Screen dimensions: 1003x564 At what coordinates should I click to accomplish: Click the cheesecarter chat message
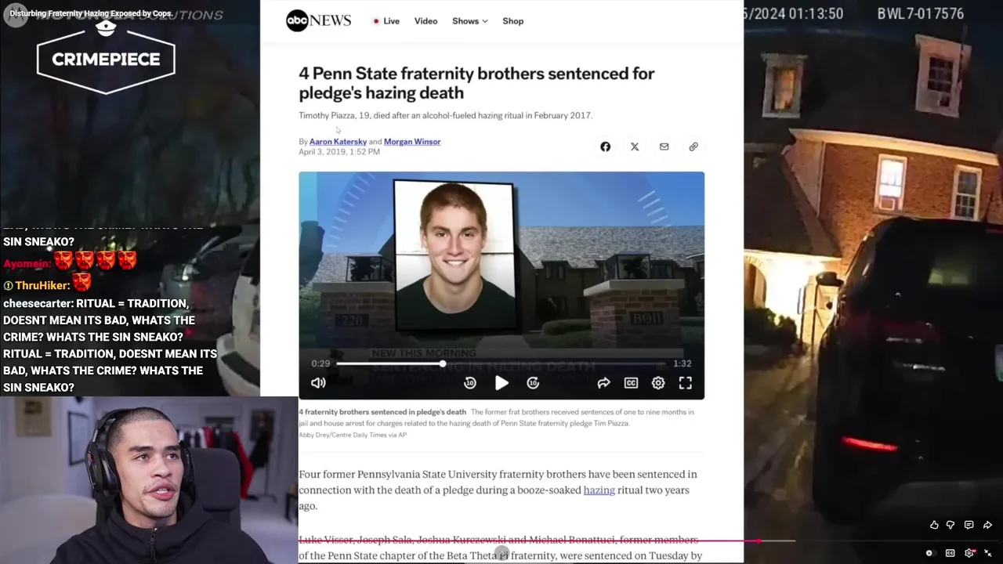tap(110, 345)
